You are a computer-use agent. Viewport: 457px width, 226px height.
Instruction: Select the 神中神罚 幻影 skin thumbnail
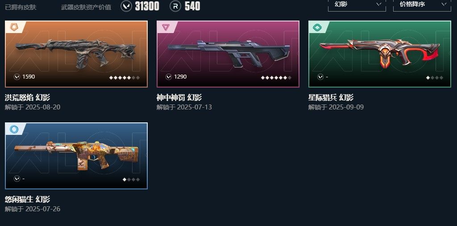point(228,54)
